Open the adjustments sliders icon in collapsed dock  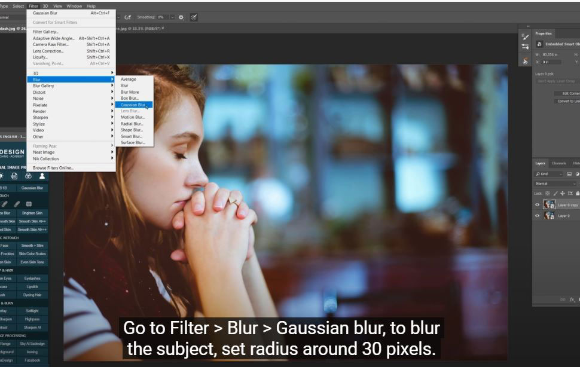[525, 47]
